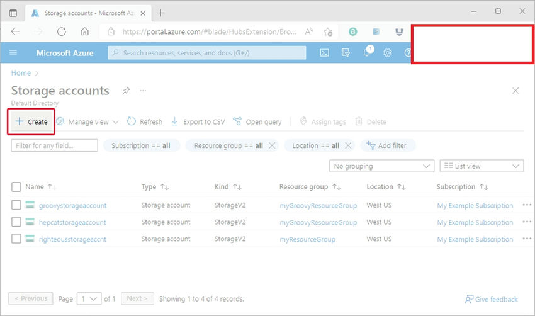Sort by the Kind column

click(x=228, y=187)
